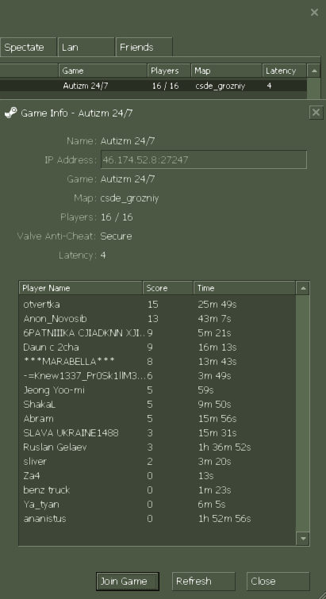This screenshot has width=326, height=599.
Task: Sort by Player Name column header
Action: point(81,288)
